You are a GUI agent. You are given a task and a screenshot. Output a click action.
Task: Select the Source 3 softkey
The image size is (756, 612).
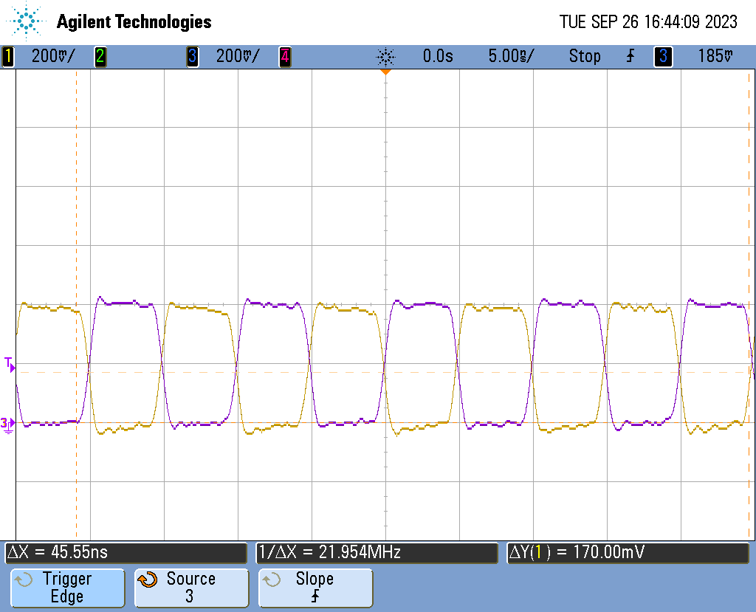[191, 588]
